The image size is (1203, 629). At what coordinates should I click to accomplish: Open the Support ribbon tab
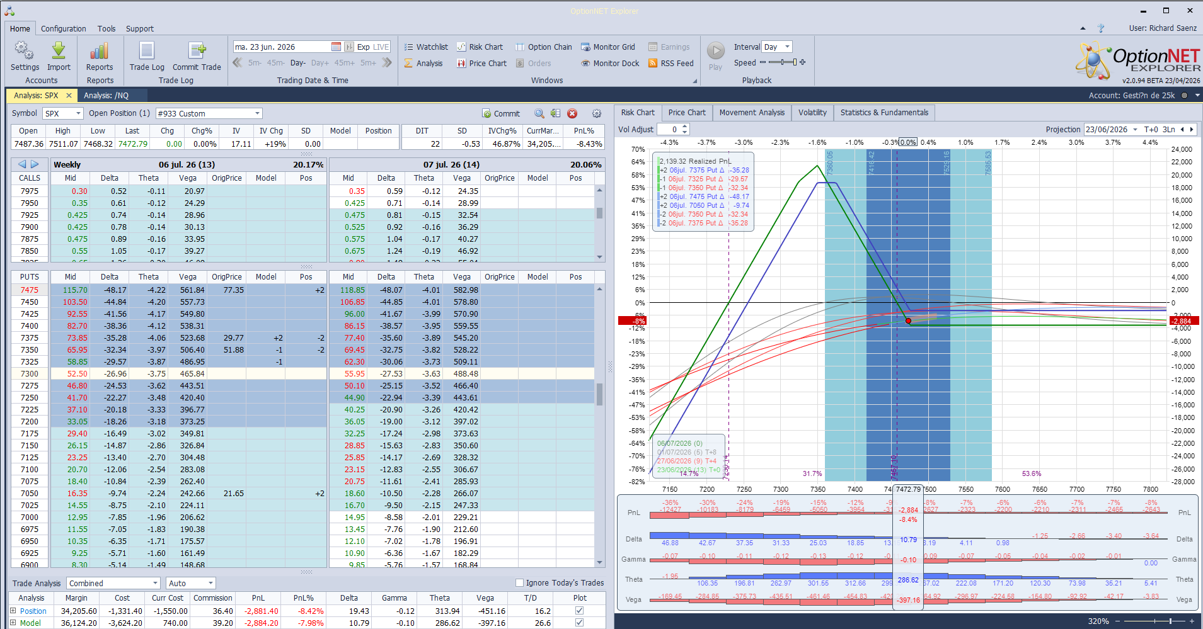click(x=140, y=28)
